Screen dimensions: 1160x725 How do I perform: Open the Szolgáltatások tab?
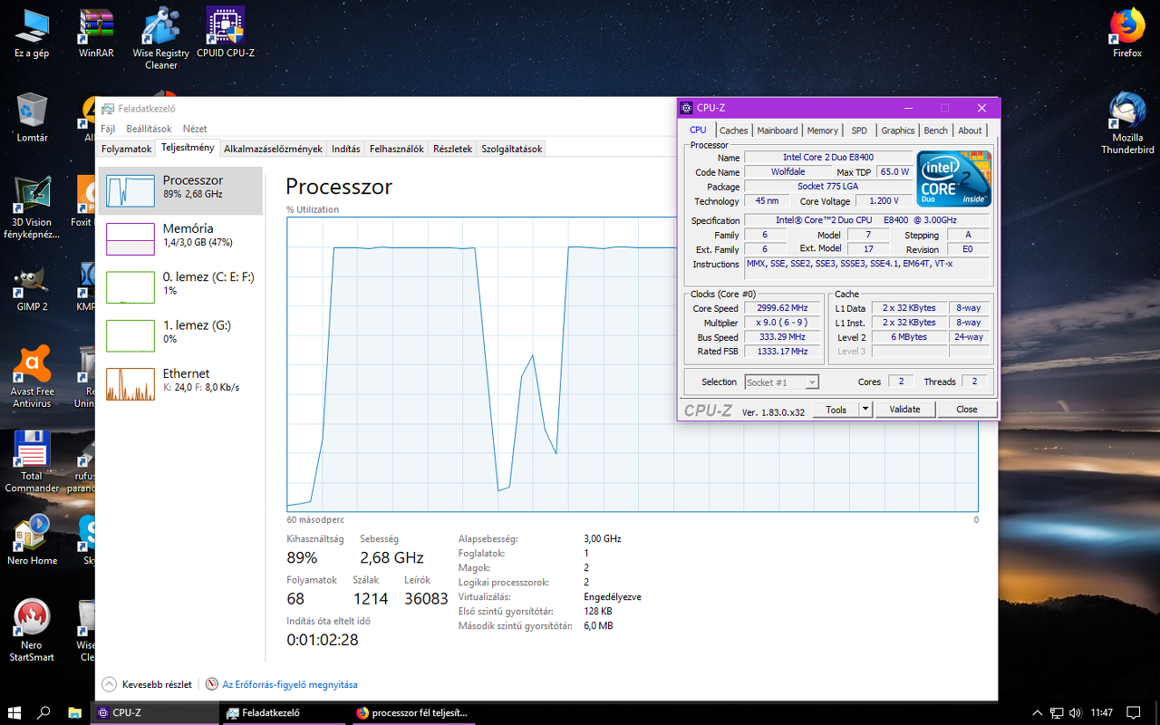[x=511, y=149]
